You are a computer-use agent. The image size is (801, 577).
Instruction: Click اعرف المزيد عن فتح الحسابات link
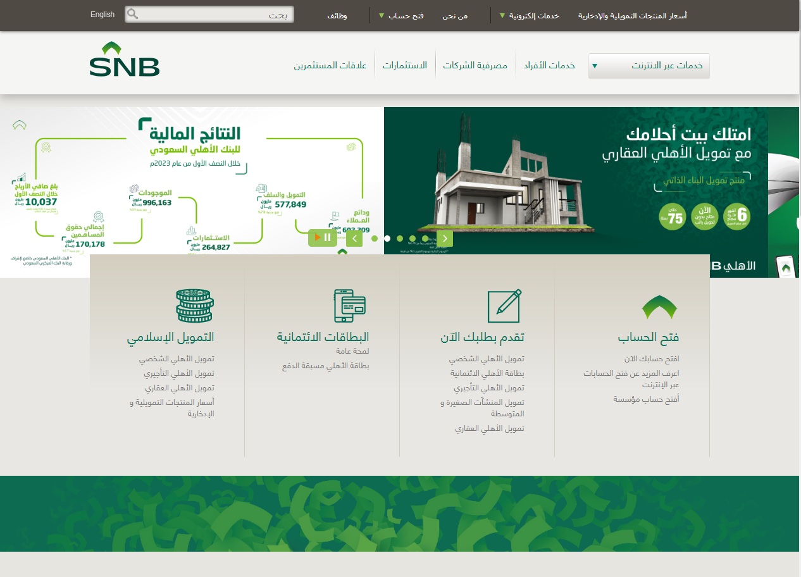click(x=631, y=379)
